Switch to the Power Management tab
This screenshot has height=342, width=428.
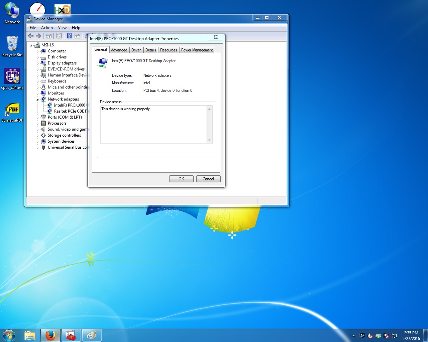(197, 50)
